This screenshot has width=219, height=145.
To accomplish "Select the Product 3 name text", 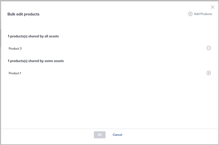I will pos(15,48).
